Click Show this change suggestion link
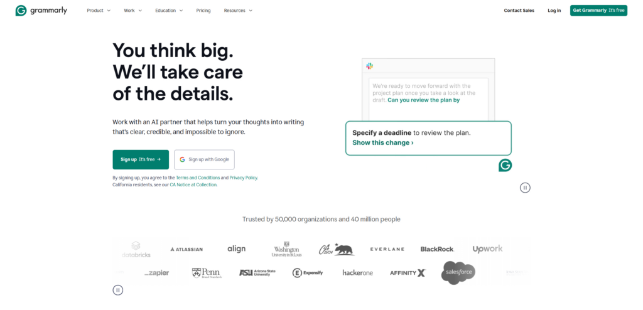Viewport: 643px width, 310px height. coord(382,143)
